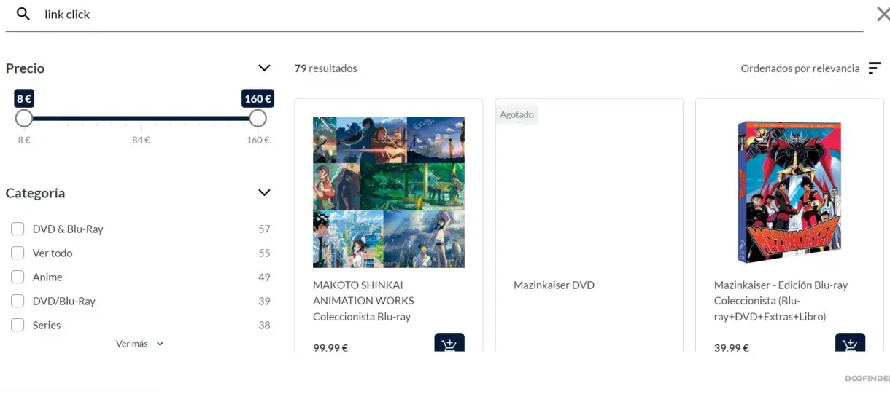Open Makoto Shinkai Animation Works cover image
This screenshot has width=890, height=394.
pos(389,192)
